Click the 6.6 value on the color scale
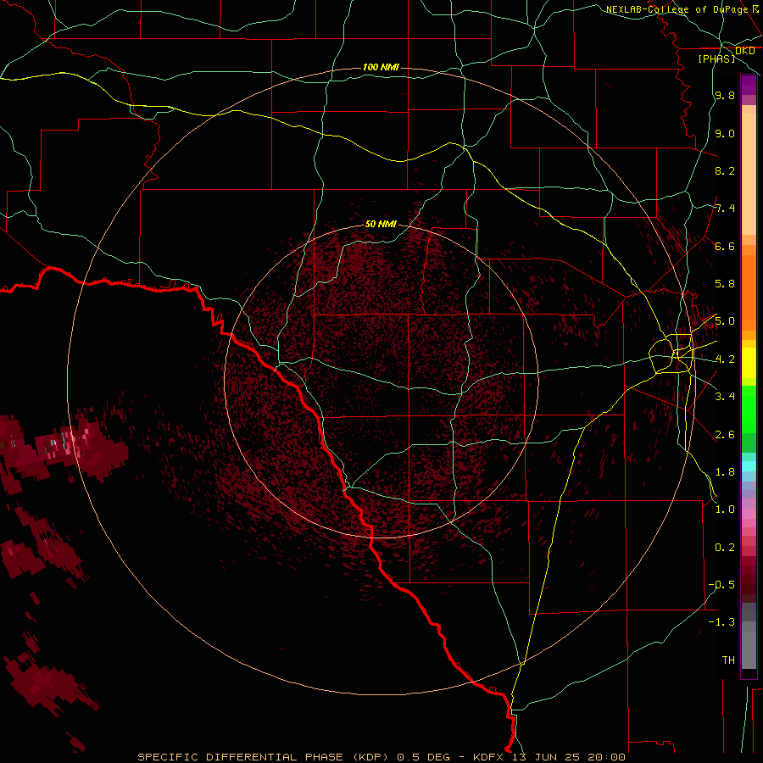 pos(725,246)
